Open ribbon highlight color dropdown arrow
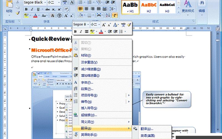The height and width of the screenshot is (139, 222). pos(30,16)
